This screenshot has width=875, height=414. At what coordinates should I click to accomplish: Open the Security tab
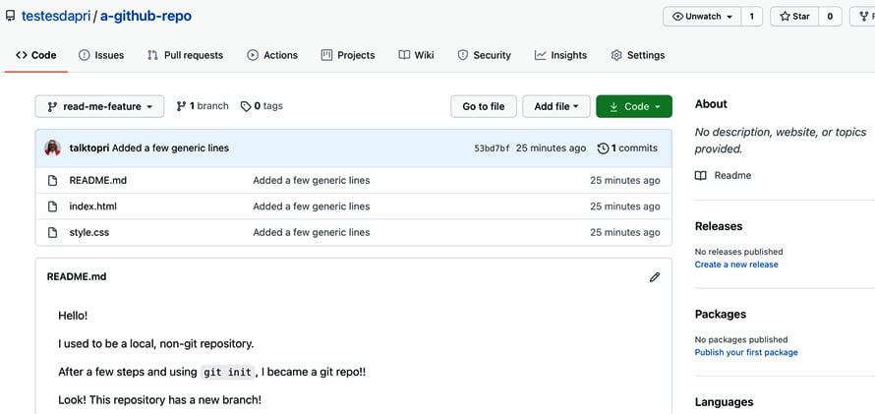click(x=484, y=55)
